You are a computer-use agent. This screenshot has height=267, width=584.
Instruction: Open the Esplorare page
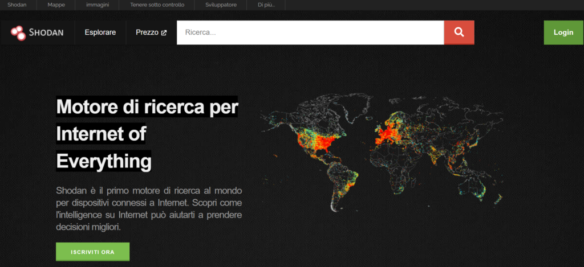(100, 32)
